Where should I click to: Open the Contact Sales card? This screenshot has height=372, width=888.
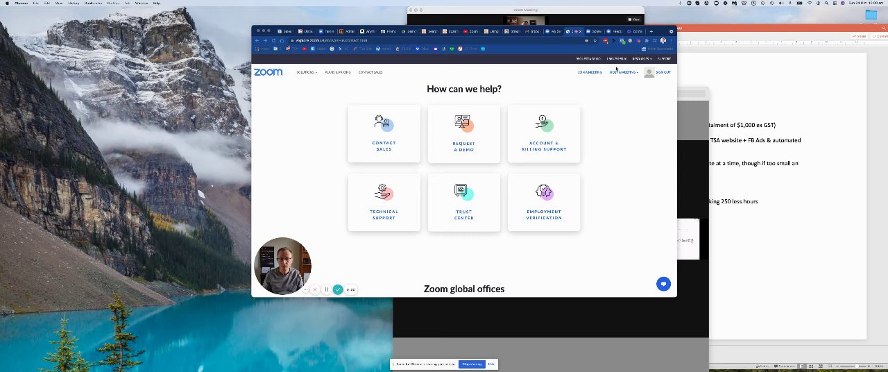coord(384,133)
